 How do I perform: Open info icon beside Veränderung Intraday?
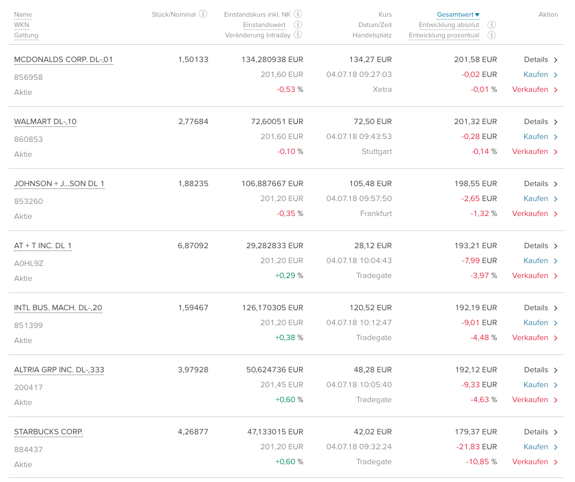(x=298, y=35)
